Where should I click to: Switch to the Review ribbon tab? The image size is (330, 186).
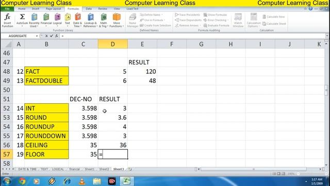click(x=103, y=9)
